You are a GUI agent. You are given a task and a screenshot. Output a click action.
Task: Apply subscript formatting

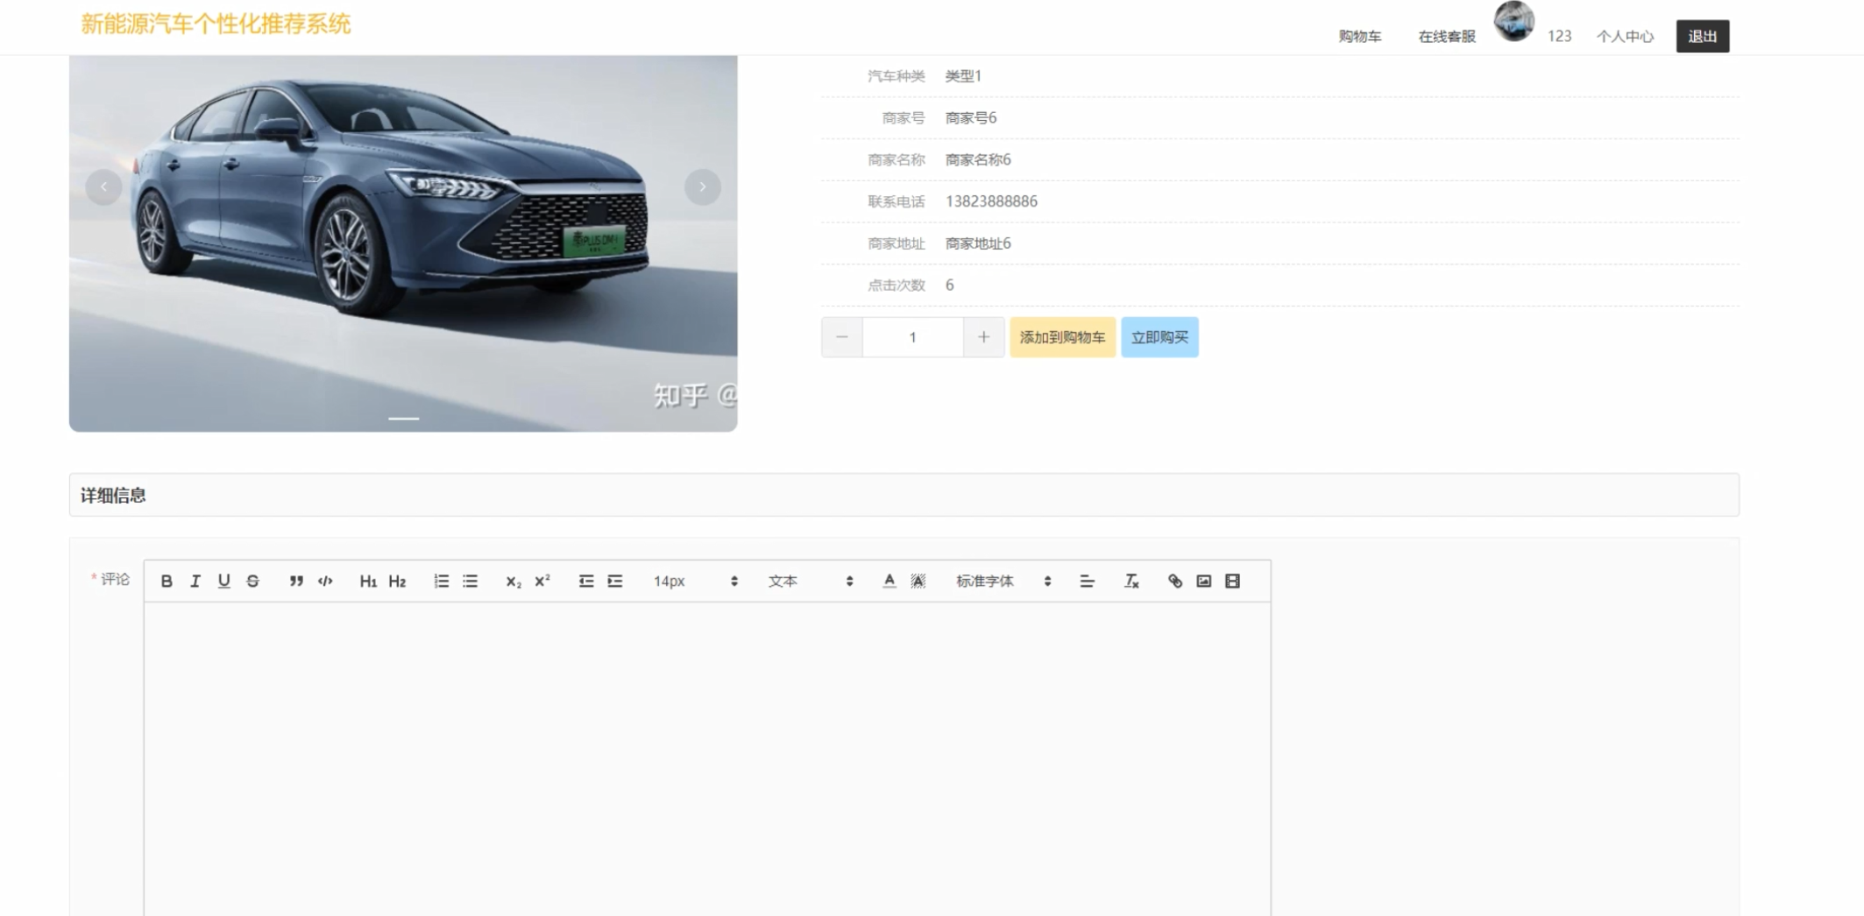tap(514, 581)
